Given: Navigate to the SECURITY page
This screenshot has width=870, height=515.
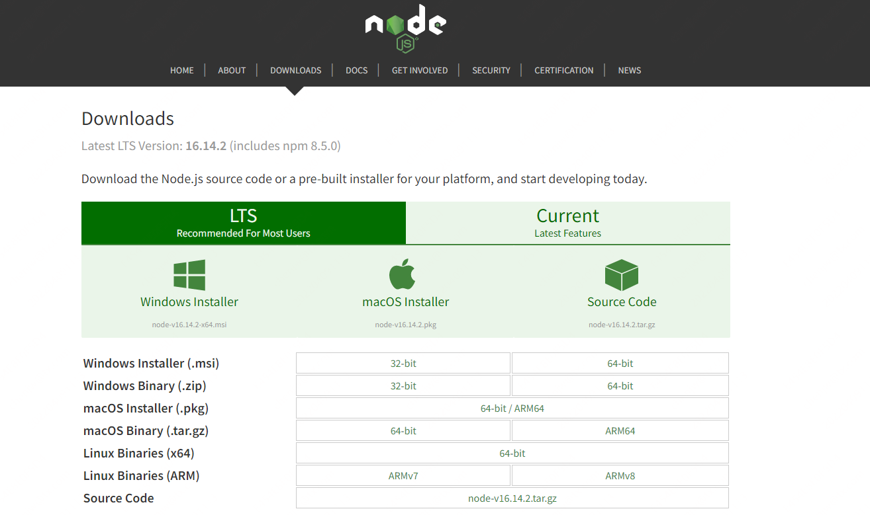Looking at the screenshot, I should [x=491, y=70].
